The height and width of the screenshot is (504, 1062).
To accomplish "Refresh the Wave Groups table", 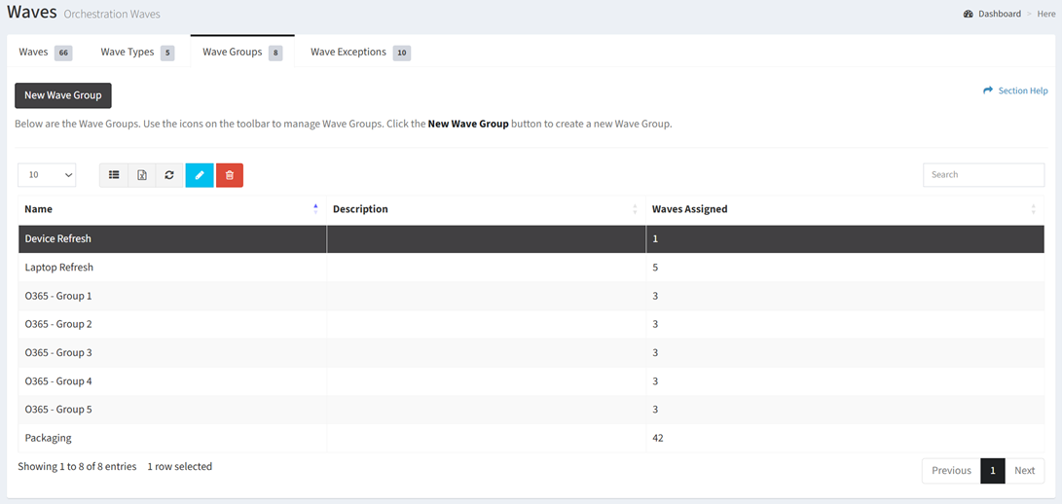I will coord(169,175).
